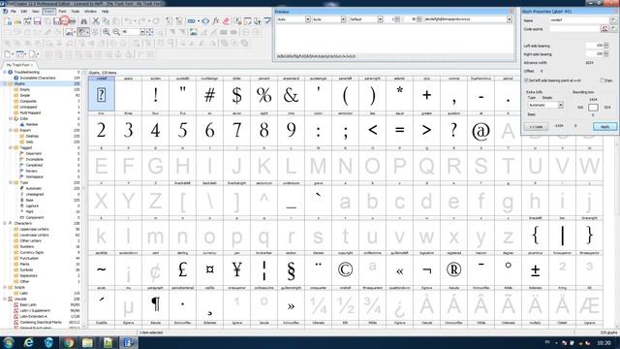Open File Explorer from the taskbar

click(88, 342)
